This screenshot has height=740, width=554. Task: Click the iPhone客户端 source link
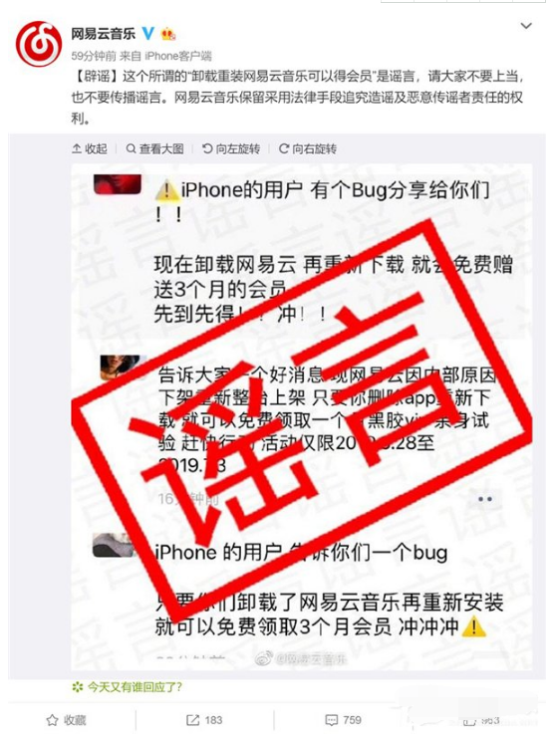(178, 56)
